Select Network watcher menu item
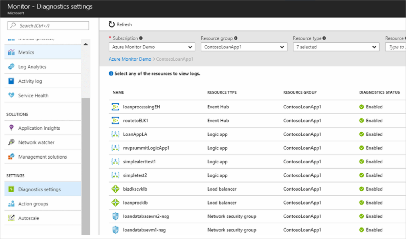Screen dimensions: 406x239 (43, 143)
